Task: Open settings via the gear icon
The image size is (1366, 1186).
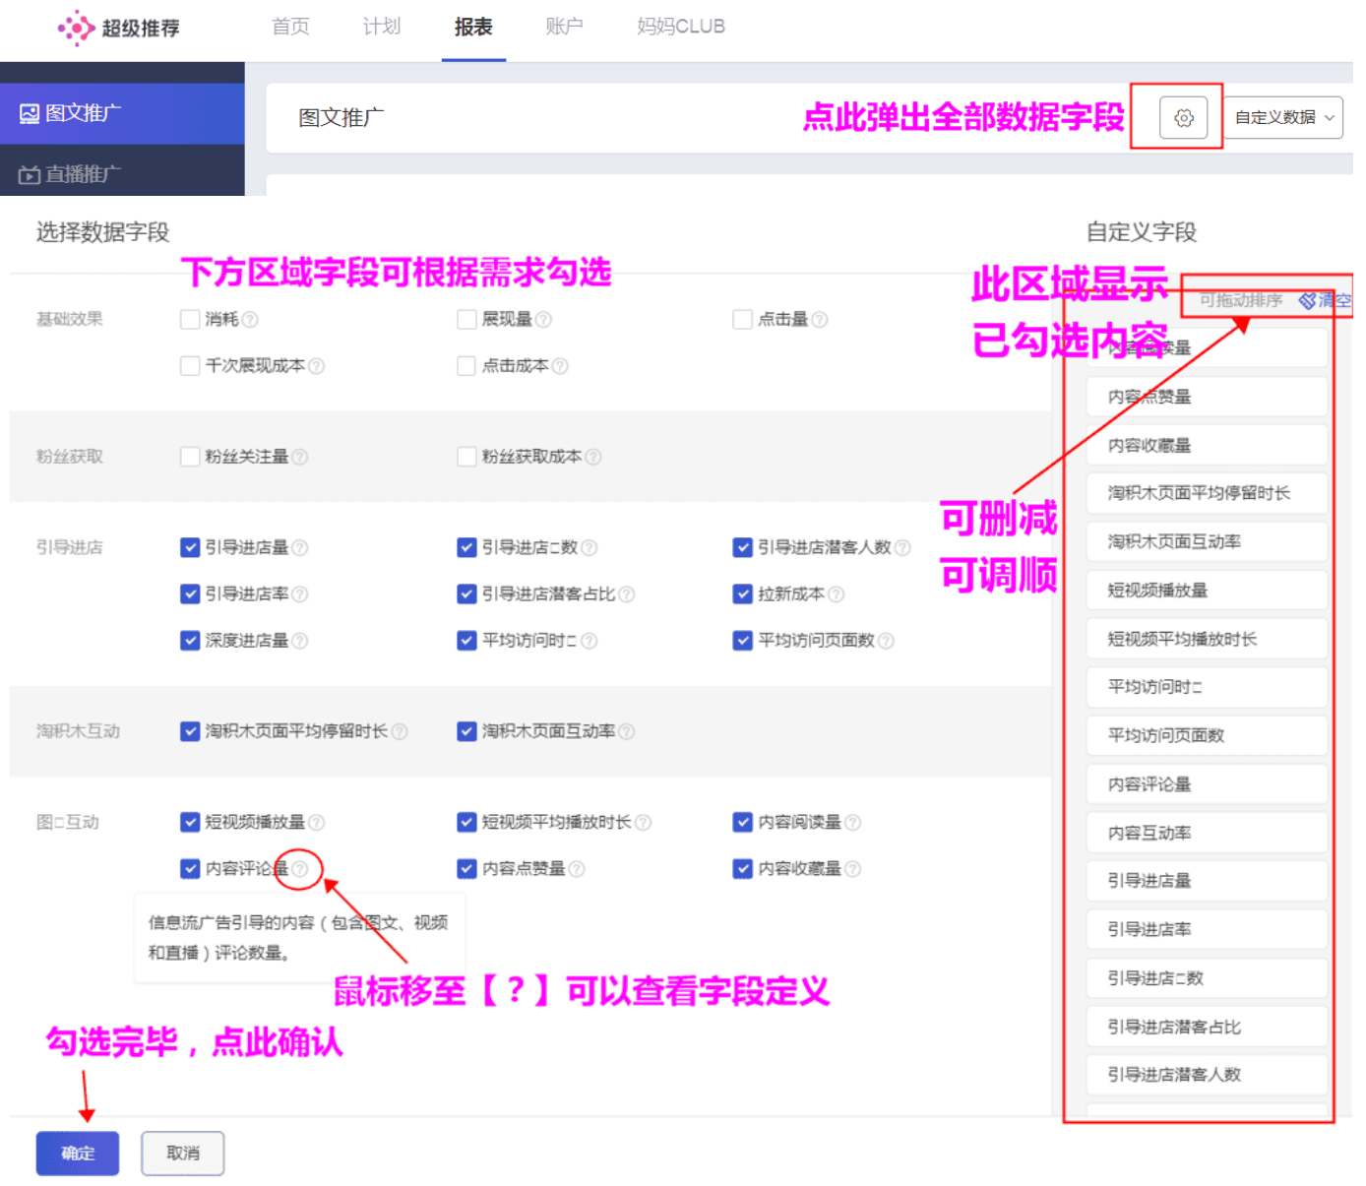Action: 1184,117
